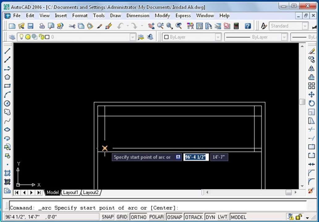The height and width of the screenshot is (222, 319).
Task: Select the Ellipse tool
Action: pos(7,129)
